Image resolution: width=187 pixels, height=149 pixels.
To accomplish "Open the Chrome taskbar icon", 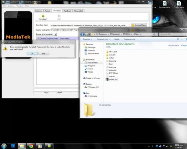I will (x=31, y=146).
